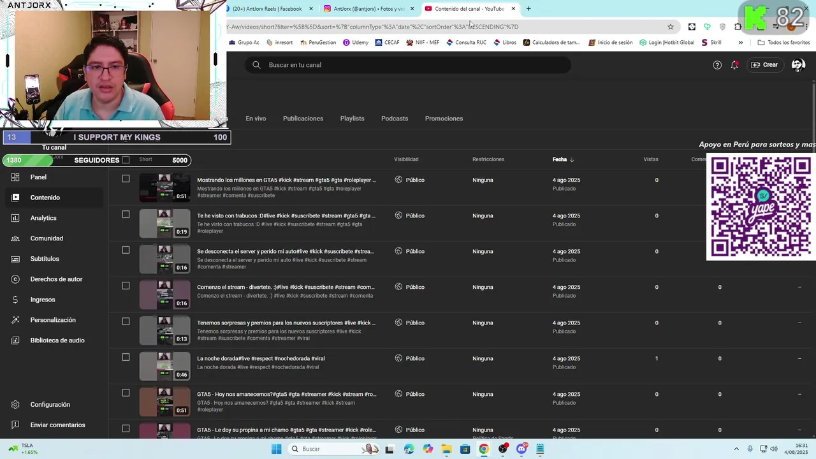This screenshot has width=816, height=459.
Task: Open the notifications bell
Action: 734,65
